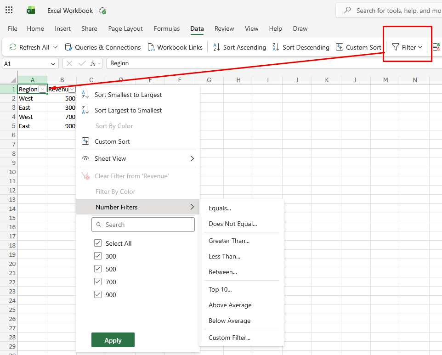Open the Help tab
442x355 pixels.
[275, 29]
